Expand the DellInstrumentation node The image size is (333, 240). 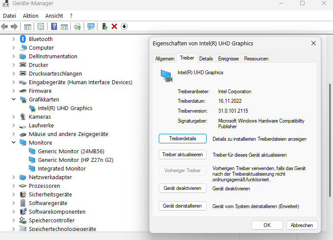click(14, 57)
